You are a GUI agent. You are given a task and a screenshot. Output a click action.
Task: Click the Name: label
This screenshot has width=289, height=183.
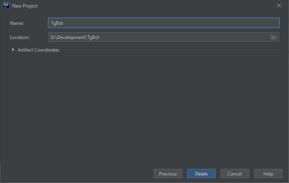click(x=17, y=23)
